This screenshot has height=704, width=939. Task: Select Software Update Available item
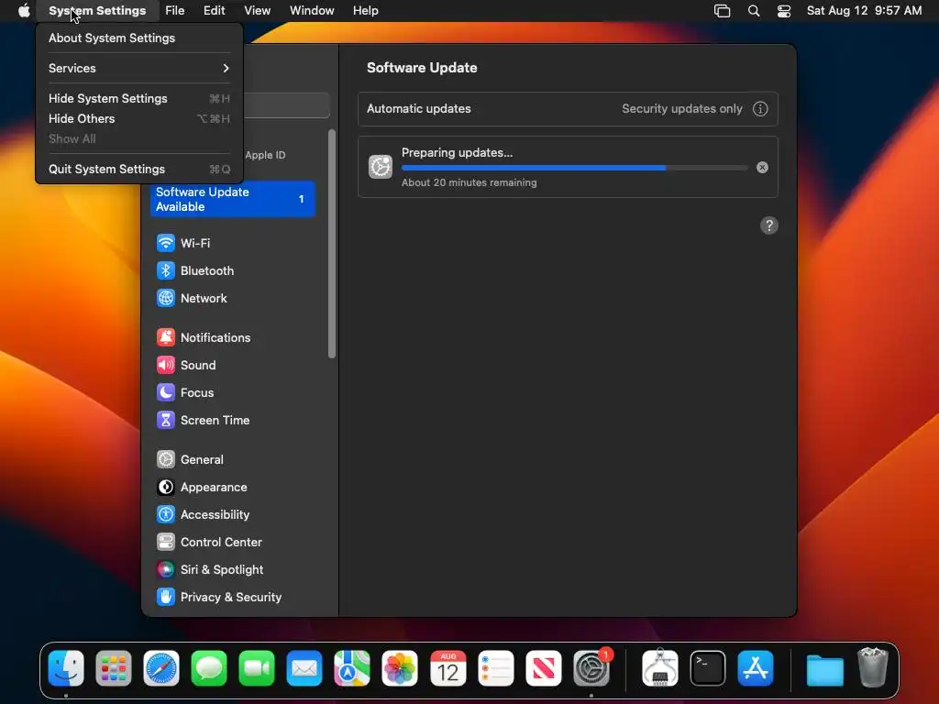(x=232, y=199)
